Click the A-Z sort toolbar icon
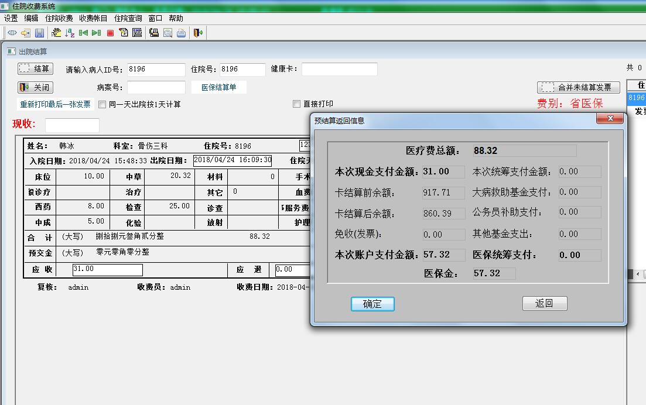 click(70, 33)
